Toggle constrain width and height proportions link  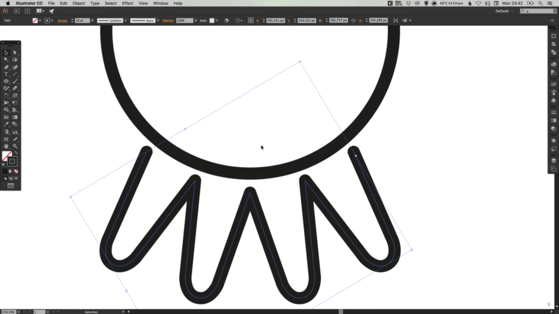[353, 21]
